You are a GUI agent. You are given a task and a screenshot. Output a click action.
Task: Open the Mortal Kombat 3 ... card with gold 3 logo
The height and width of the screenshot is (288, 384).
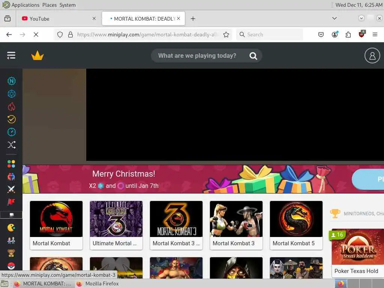click(176, 225)
